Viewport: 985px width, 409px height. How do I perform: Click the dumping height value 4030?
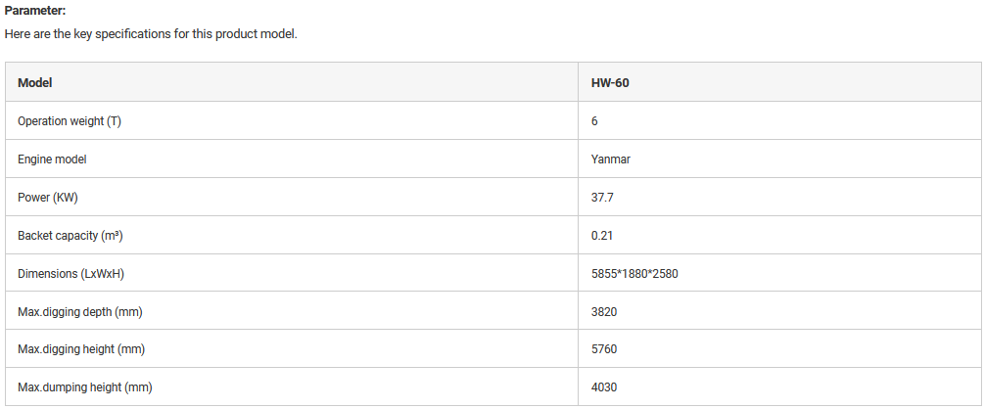pyautogui.click(x=604, y=387)
